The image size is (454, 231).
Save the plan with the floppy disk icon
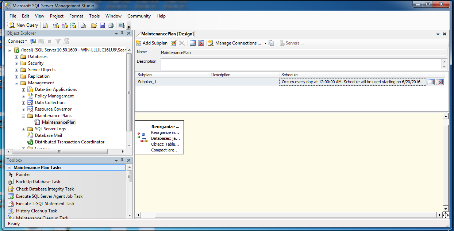103,25
